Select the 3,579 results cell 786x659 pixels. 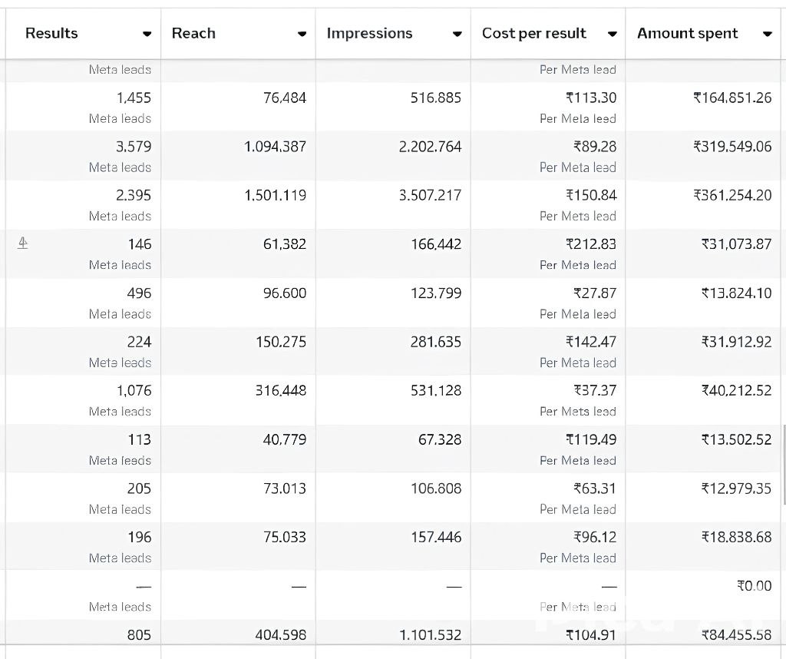pyautogui.click(x=134, y=147)
